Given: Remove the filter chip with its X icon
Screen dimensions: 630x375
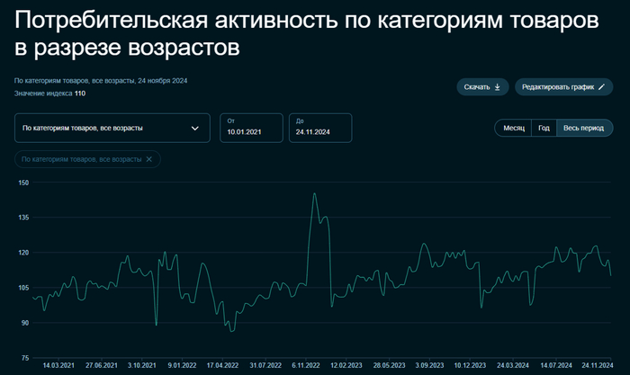Looking at the screenshot, I should (x=148, y=159).
